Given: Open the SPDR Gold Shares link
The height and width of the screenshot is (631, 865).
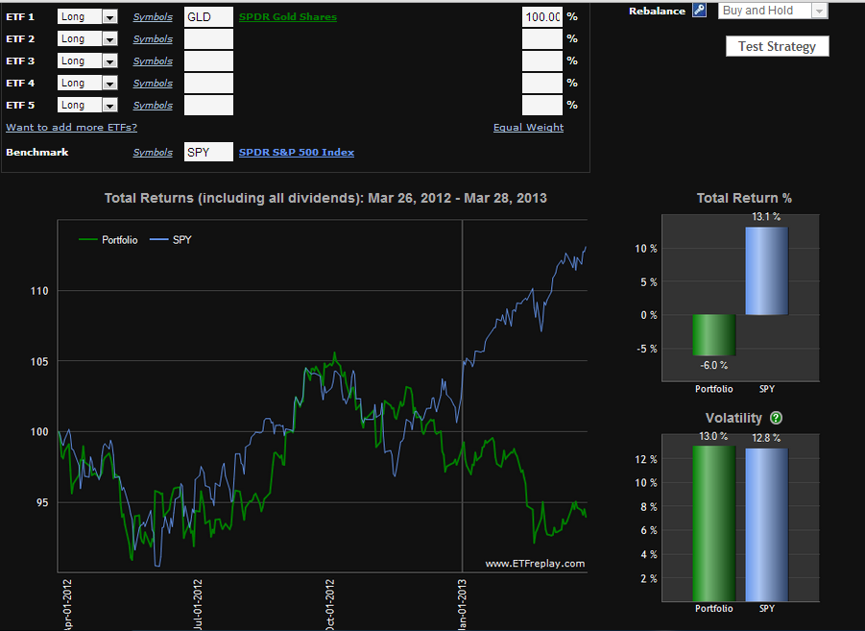Looking at the screenshot, I should 287,17.
